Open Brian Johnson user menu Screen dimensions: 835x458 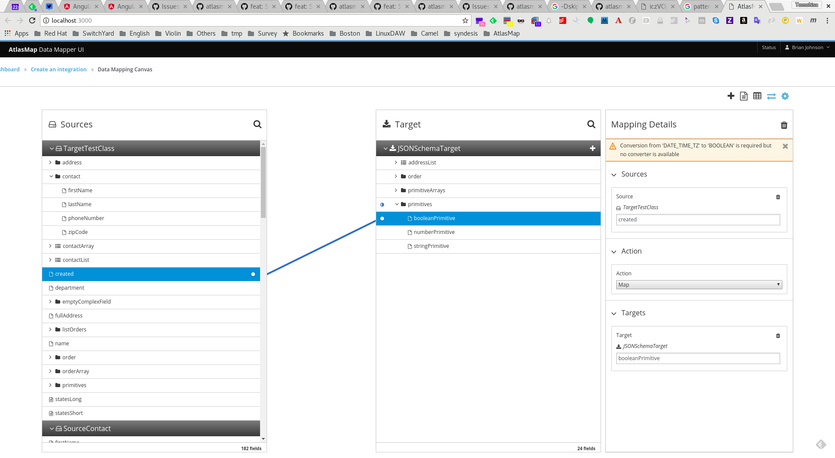coord(807,47)
